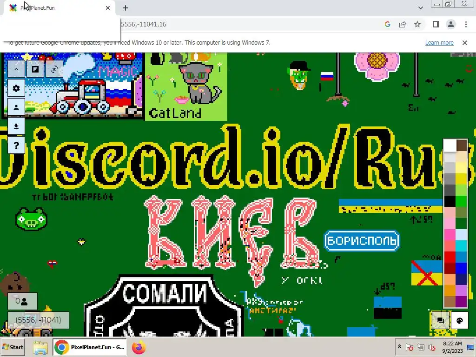Pick the bright red color swatch

450,257
